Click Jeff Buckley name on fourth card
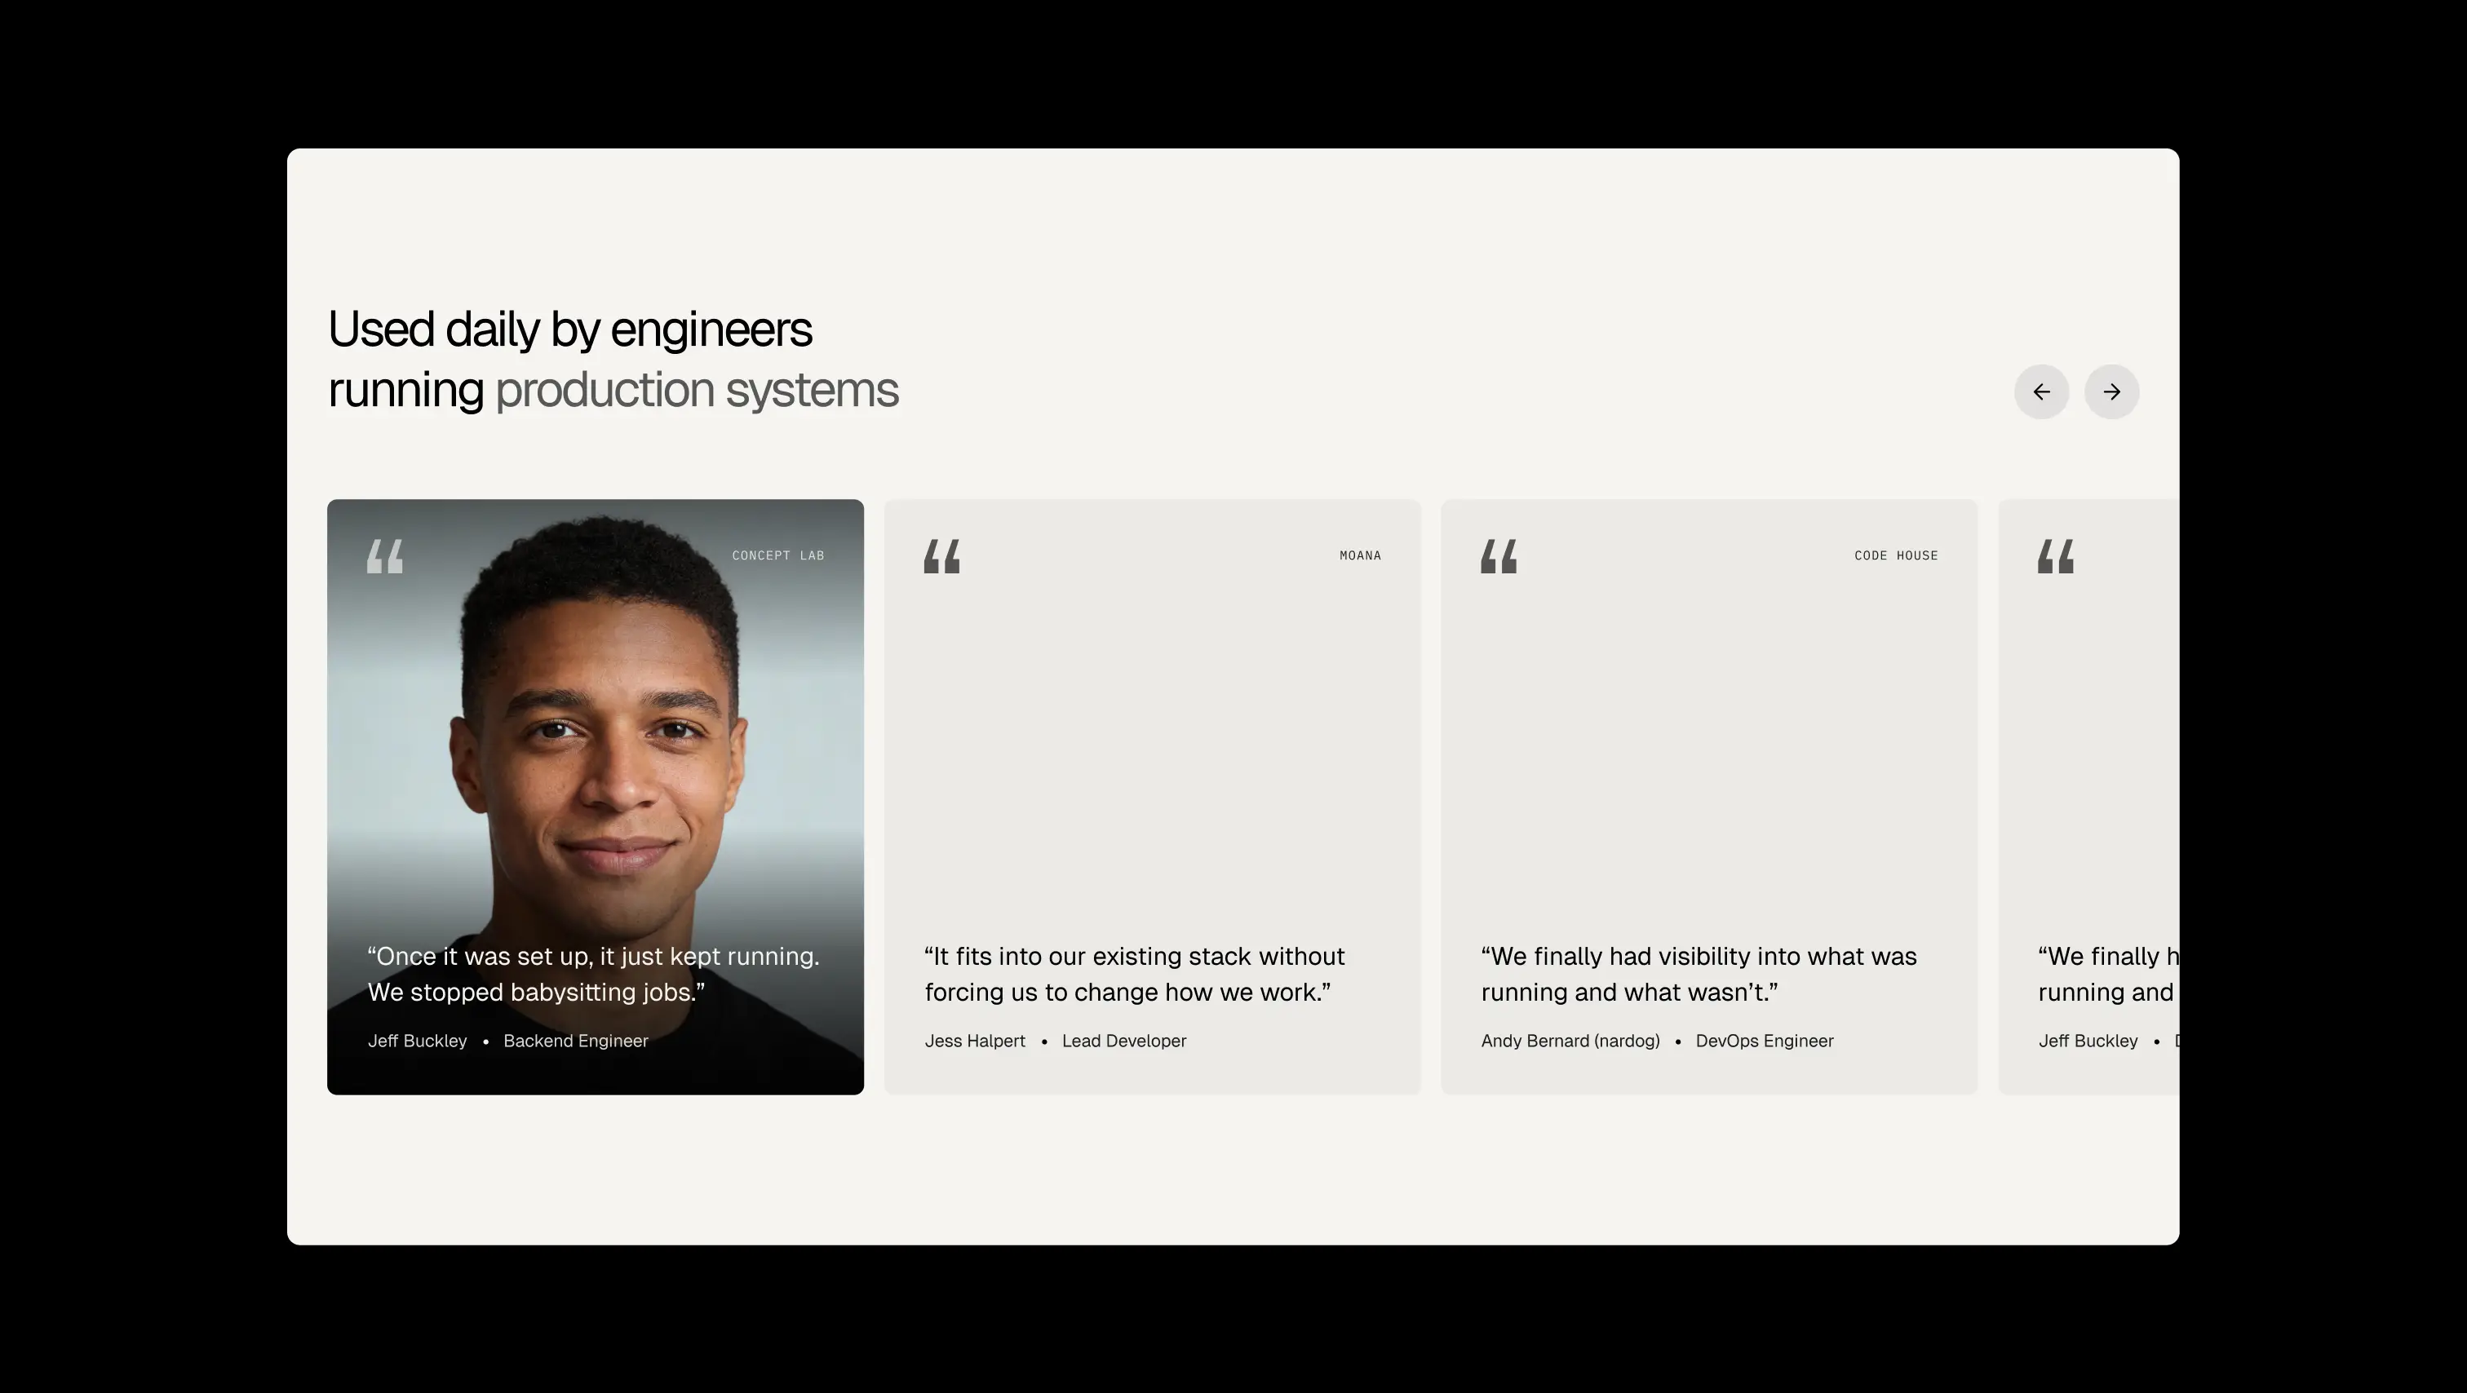The width and height of the screenshot is (2467, 1393). (2088, 1041)
